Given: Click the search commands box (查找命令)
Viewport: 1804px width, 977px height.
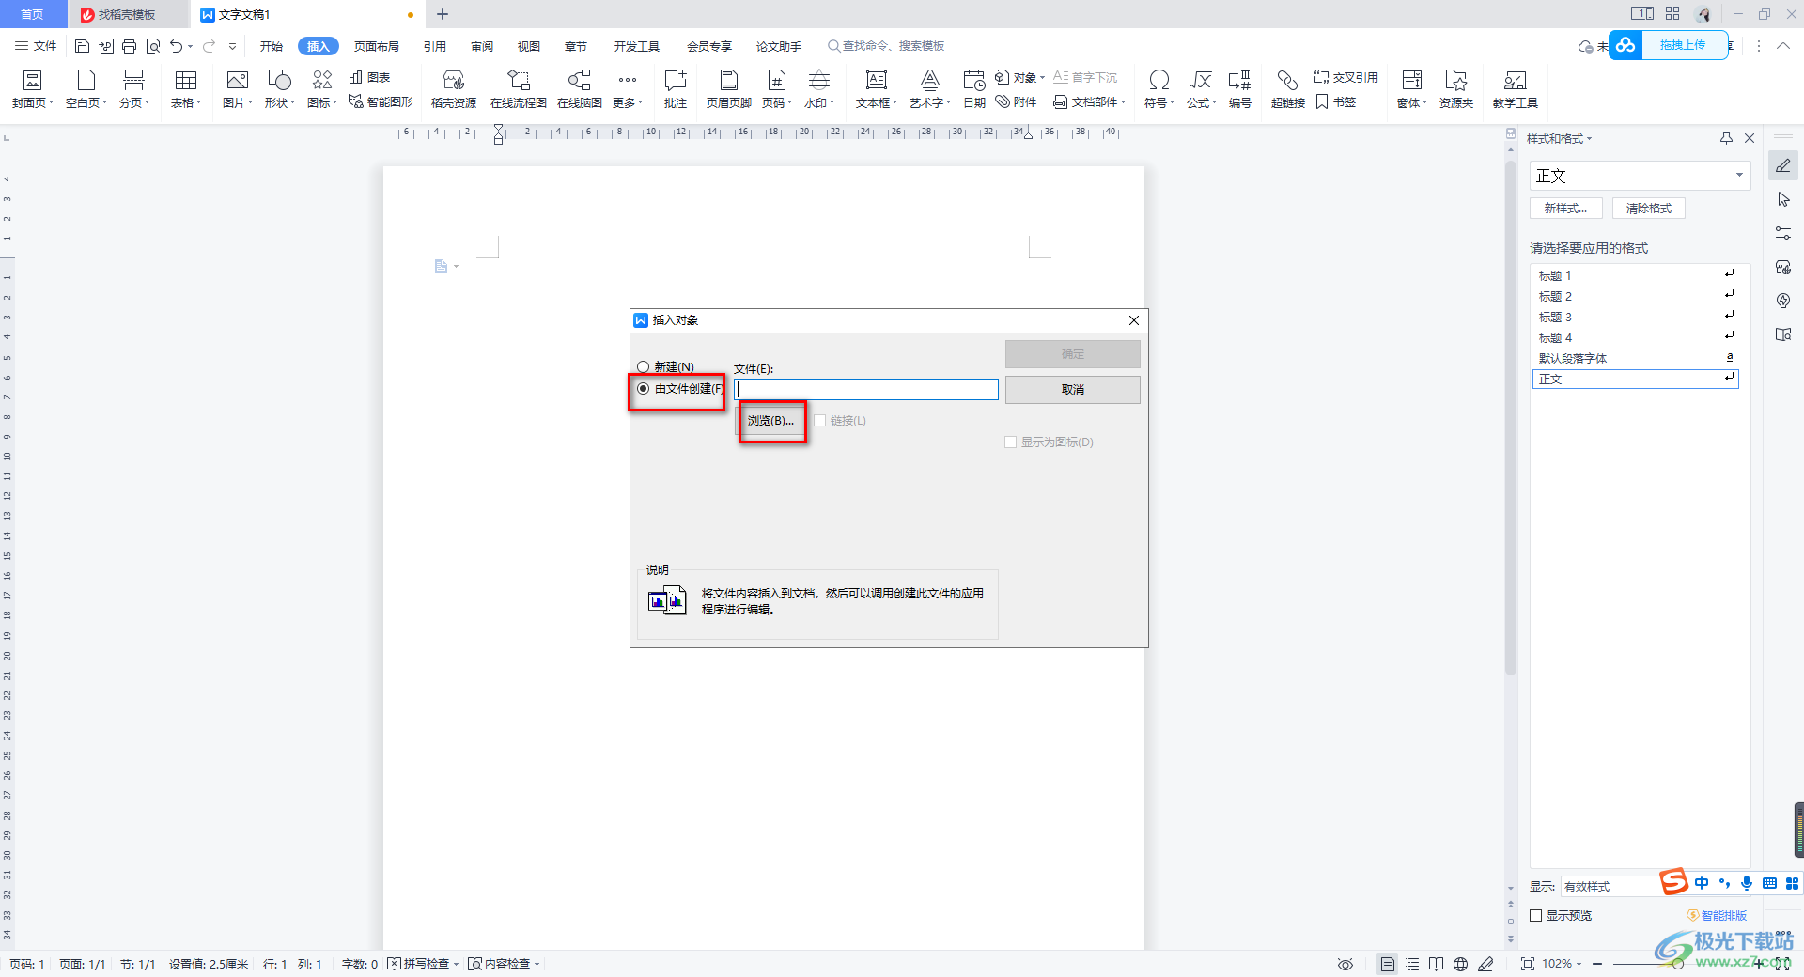Looking at the screenshot, I should [885, 46].
